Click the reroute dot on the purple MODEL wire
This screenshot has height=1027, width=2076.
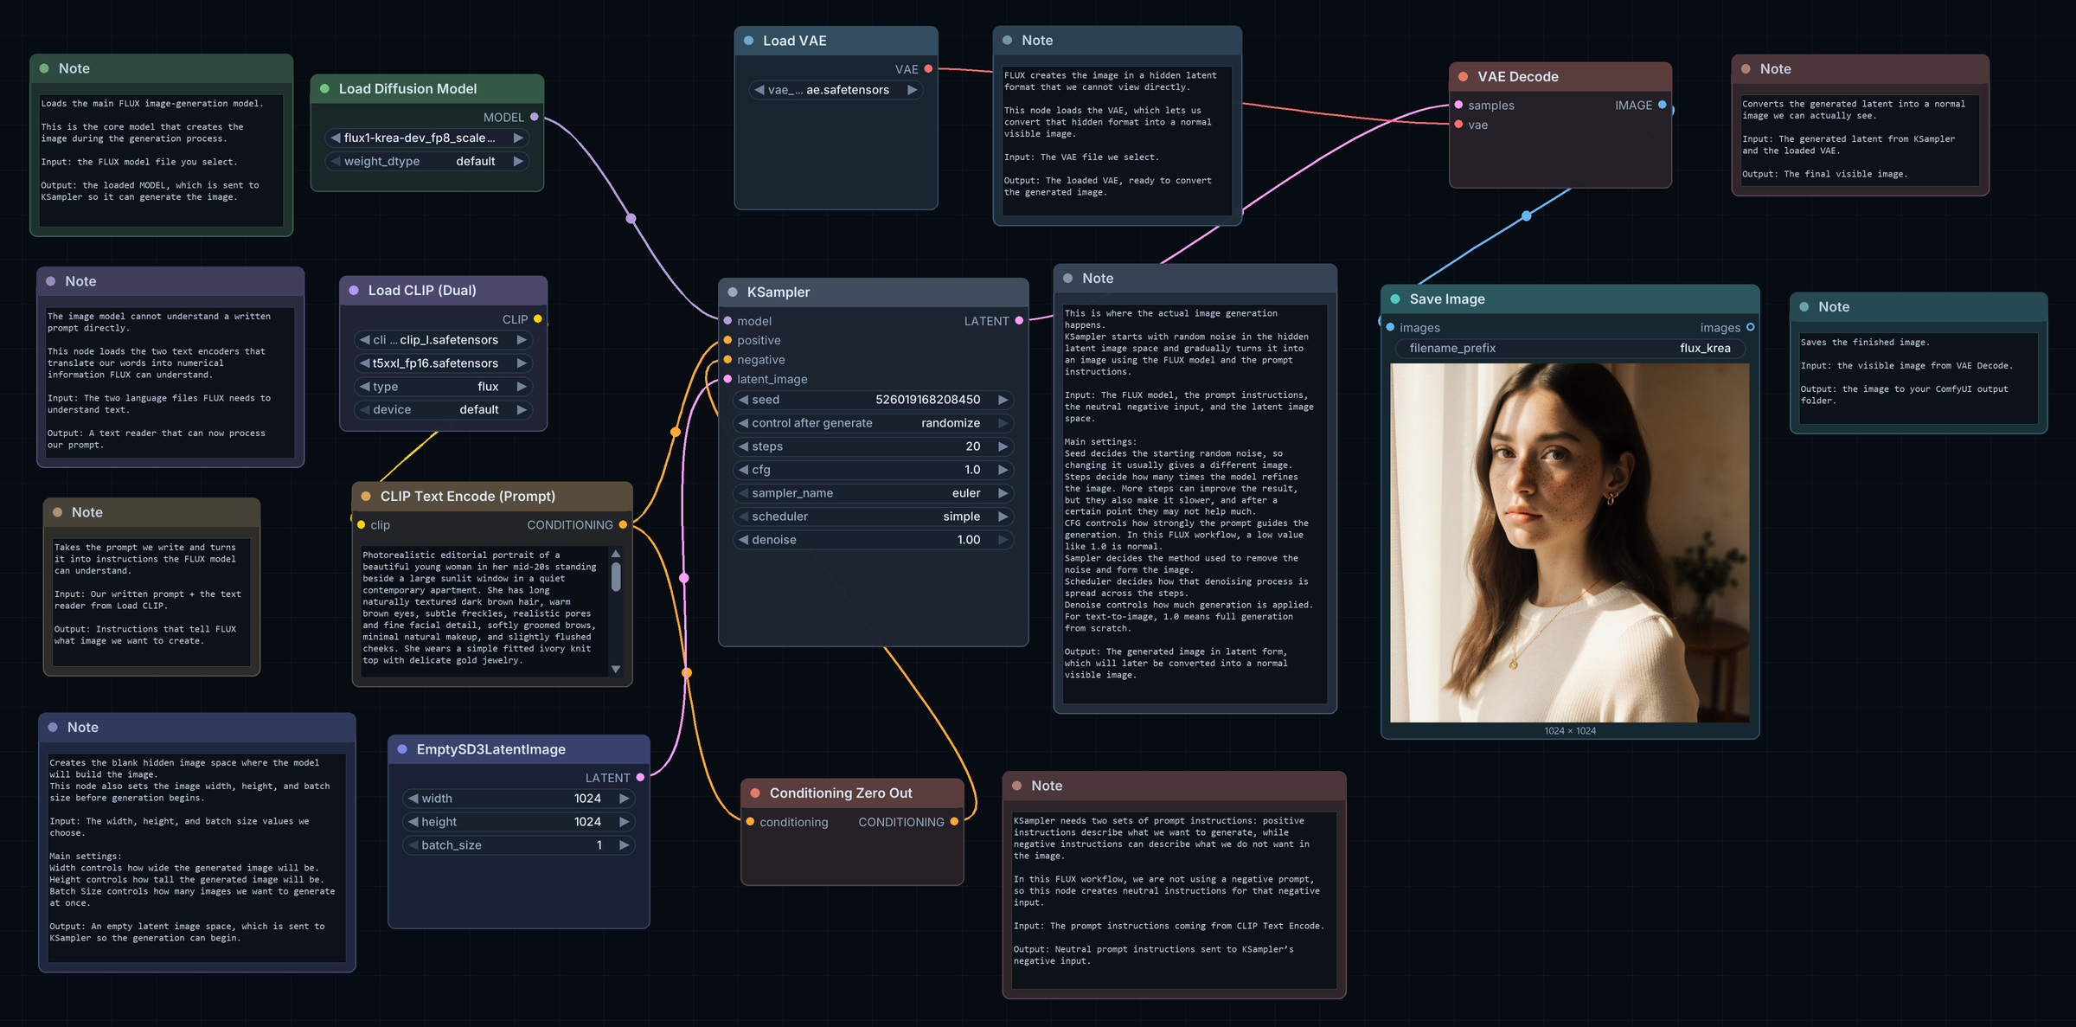click(631, 218)
